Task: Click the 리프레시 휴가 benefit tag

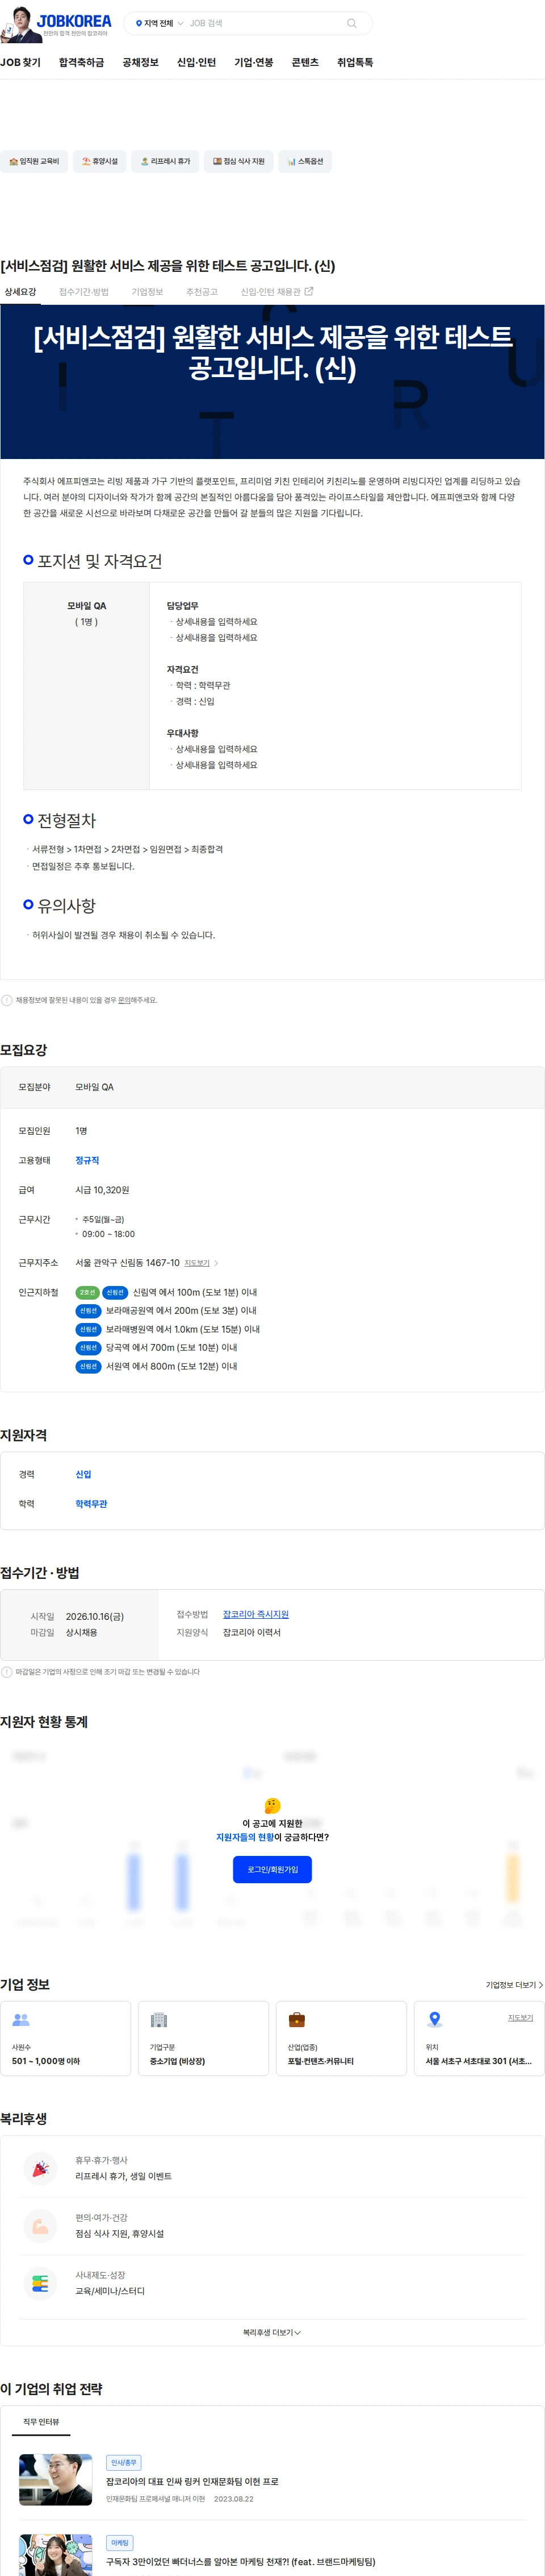Action: click(x=165, y=161)
